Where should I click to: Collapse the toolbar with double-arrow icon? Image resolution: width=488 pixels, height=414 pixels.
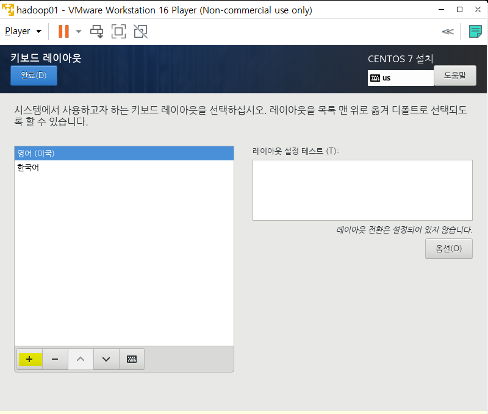coord(448,32)
